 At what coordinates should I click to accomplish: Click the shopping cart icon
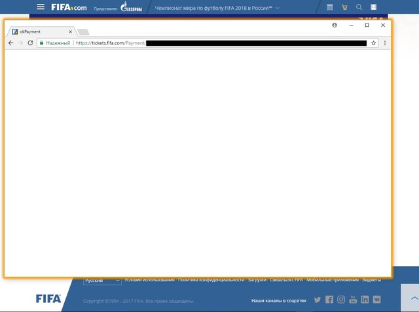pos(344,7)
